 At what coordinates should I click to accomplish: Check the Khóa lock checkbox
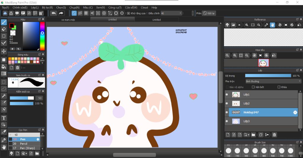[x=279, y=87]
